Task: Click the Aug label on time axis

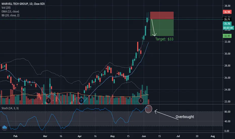Action: pyautogui.click(x=213, y=136)
